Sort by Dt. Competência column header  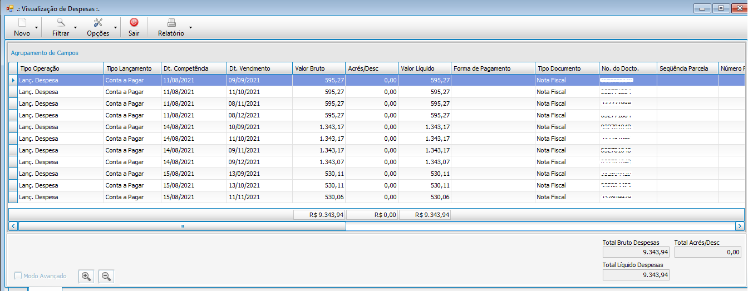(x=194, y=68)
